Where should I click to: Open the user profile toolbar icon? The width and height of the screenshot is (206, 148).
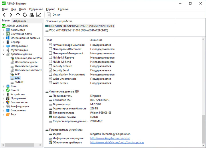click(x=32, y=15)
